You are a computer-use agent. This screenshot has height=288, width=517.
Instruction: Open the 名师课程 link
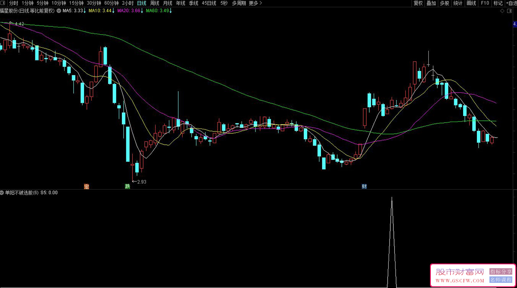coord(500,280)
